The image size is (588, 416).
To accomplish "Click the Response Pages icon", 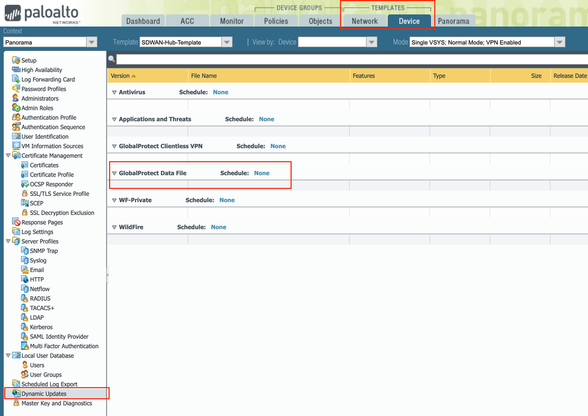I will (16, 222).
